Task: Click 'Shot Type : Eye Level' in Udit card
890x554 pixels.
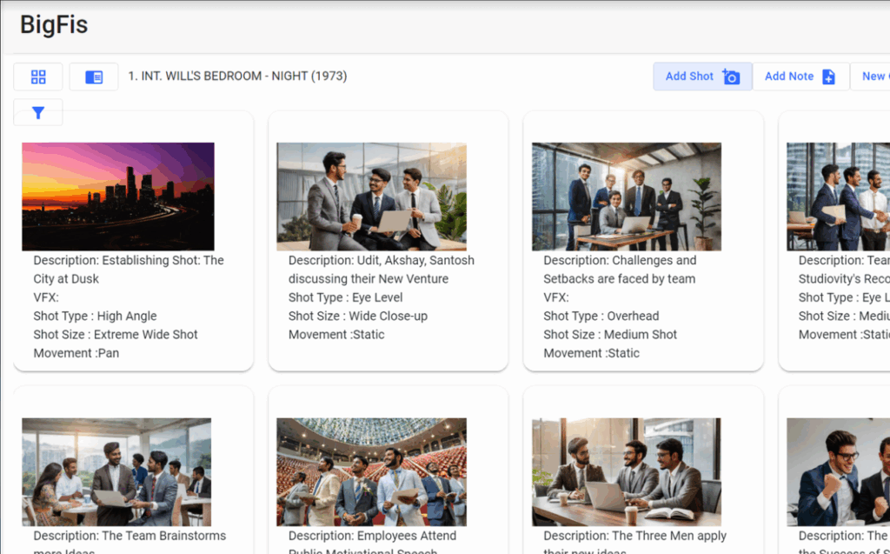Action: tap(346, 297)
